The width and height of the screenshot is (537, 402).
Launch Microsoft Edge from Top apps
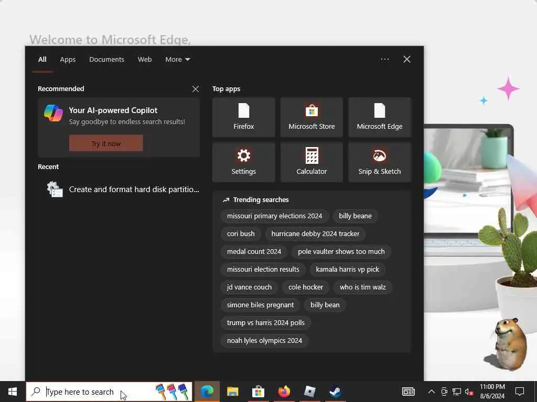click(380, 117)
